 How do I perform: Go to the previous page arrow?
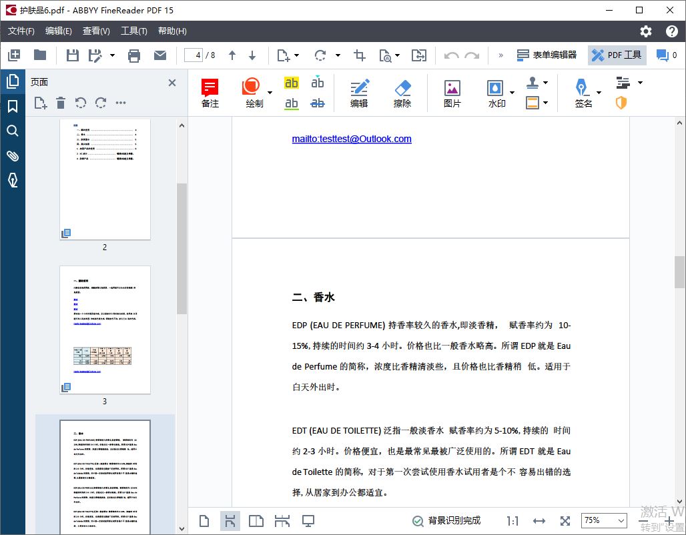232,55
